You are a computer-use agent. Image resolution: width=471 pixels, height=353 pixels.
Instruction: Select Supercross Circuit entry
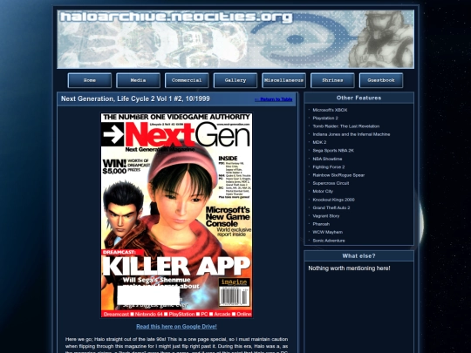[331, 183]
